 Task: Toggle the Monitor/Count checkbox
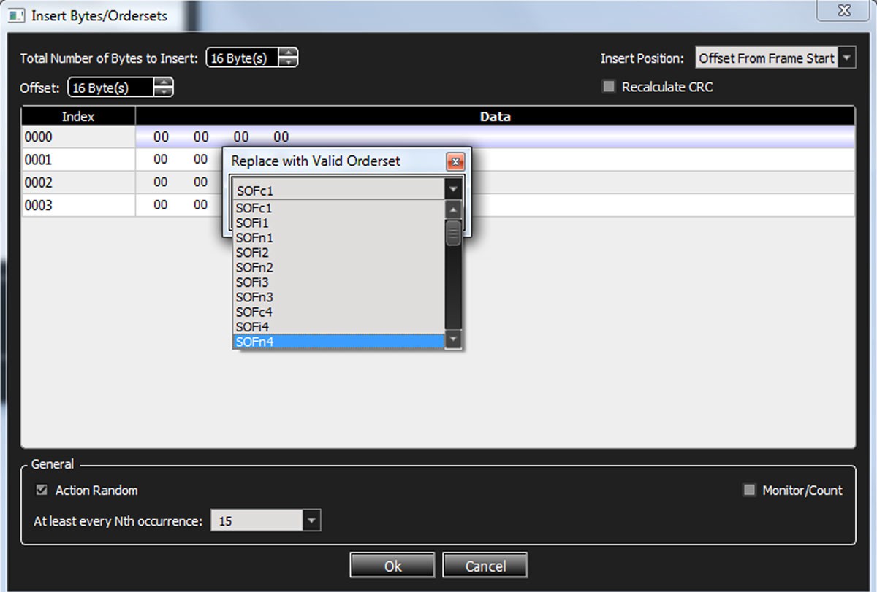coord(749,491)
